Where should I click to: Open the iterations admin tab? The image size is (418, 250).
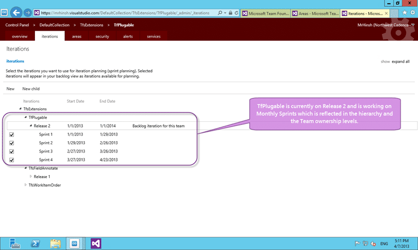click(50, 36)
